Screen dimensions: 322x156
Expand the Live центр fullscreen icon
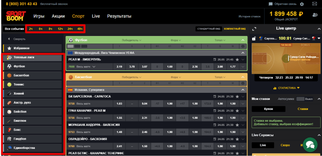click(254, 29)
